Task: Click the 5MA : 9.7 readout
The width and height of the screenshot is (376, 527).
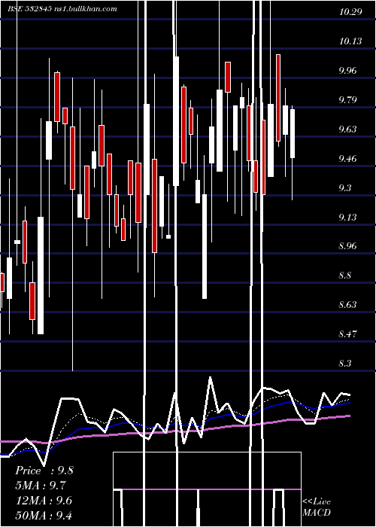Action: [41, 486]
